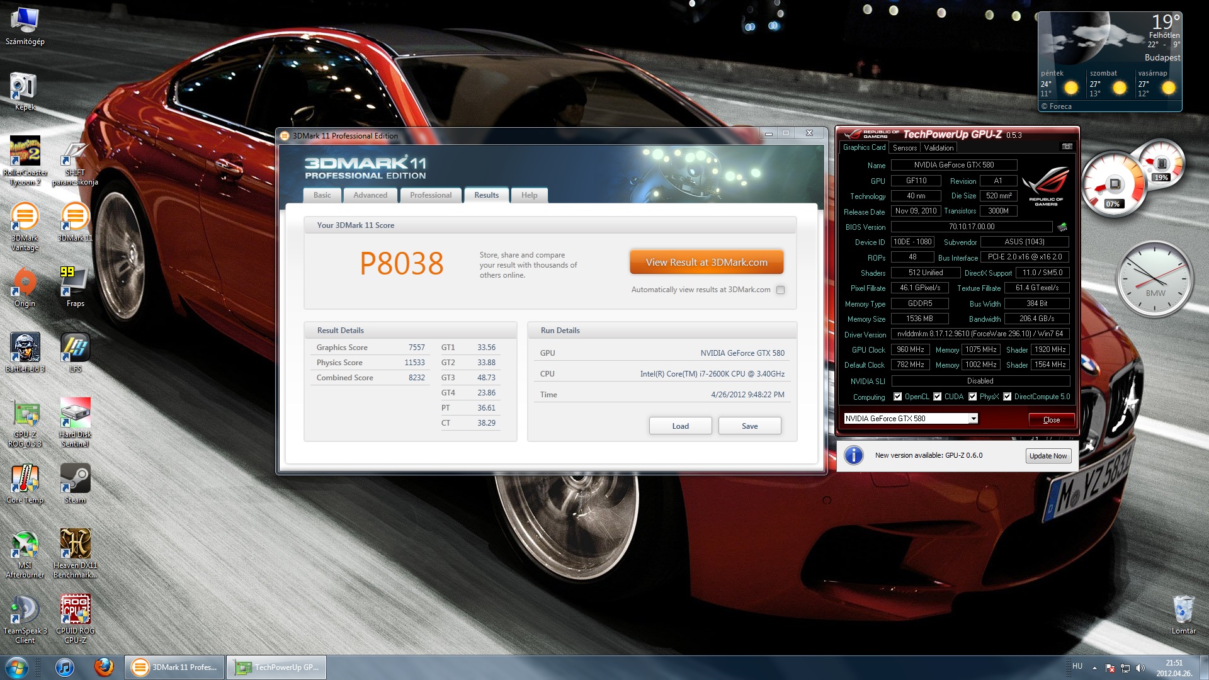Launch the LFS desktop icon
Image resolution: width=1209 pixels, height=680 pixels.
[75, 353]
